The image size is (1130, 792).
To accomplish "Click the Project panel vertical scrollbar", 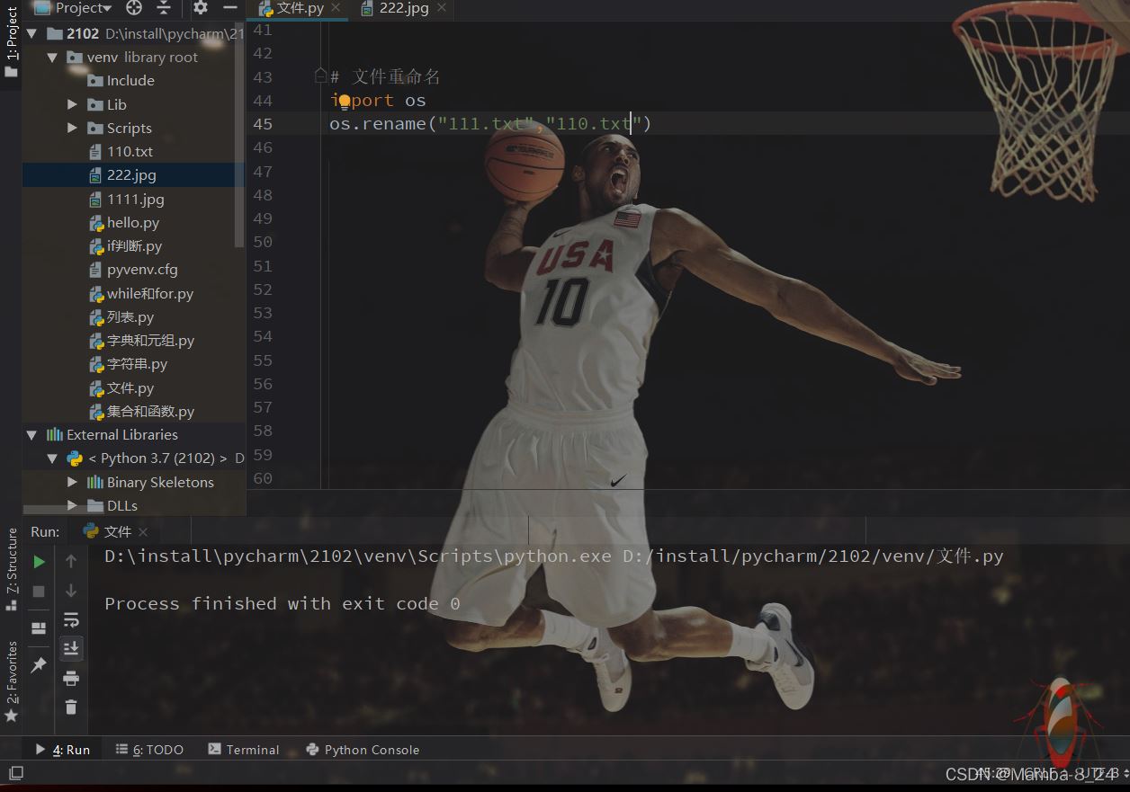I will pyautogui.click(x=239, y=135).
